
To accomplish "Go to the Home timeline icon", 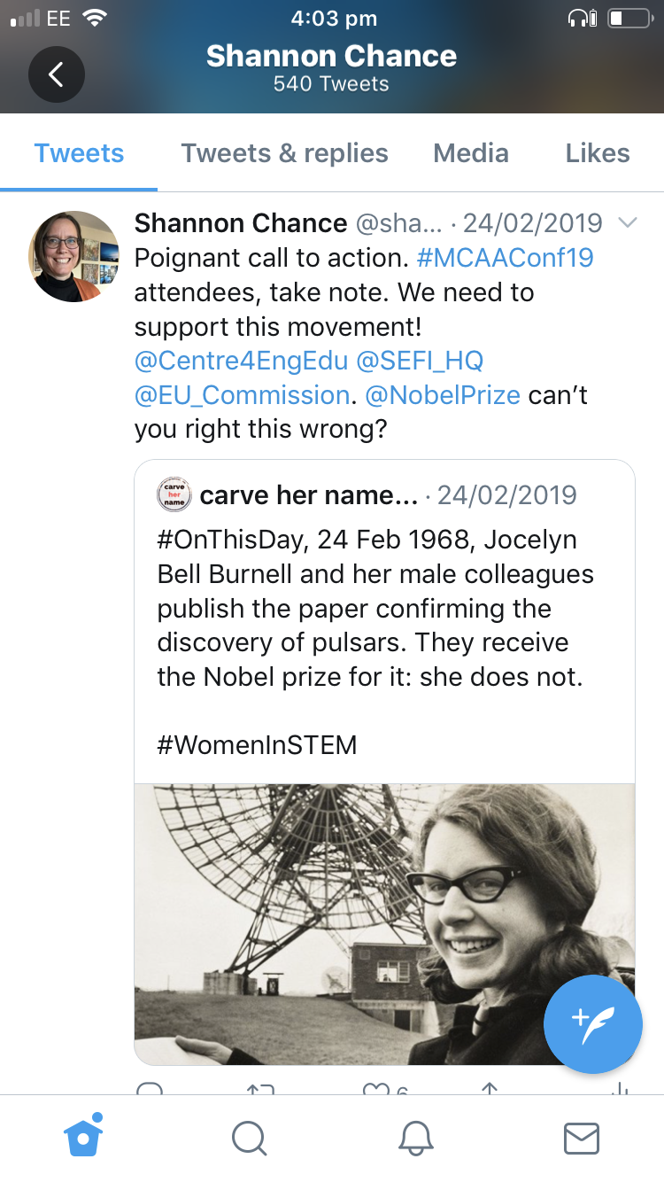I will point(84,1137).
